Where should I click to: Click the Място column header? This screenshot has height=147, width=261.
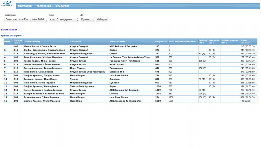(x=8, y=42)
